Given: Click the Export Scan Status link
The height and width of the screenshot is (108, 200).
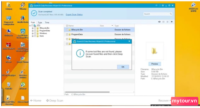Looking at the screenshot, I should [74, 15].
